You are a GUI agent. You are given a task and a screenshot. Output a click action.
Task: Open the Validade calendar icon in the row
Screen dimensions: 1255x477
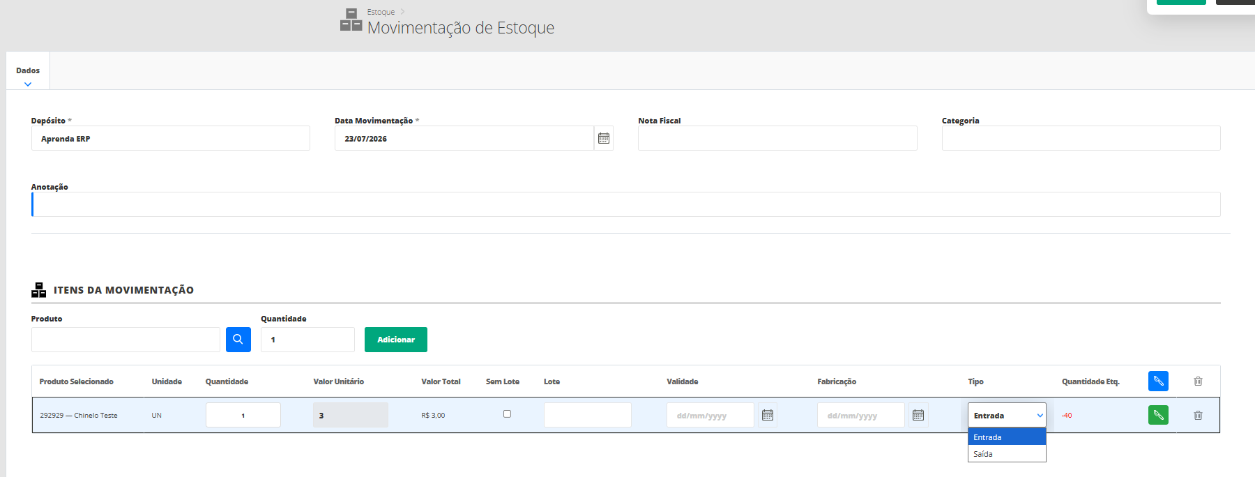click(x=768, y=415)
